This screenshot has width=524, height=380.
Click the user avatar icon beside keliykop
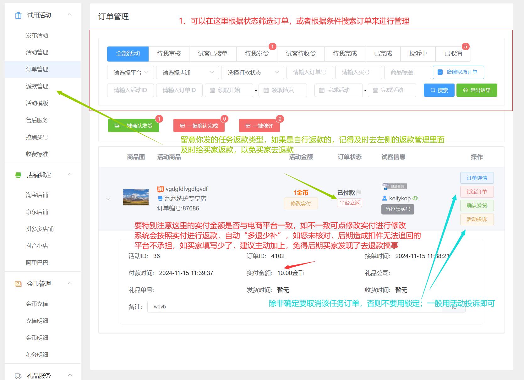point(384,198)
